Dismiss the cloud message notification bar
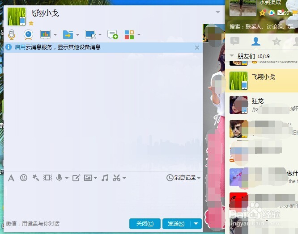Viewport: 298px width, 234px height. click(197, 47)
